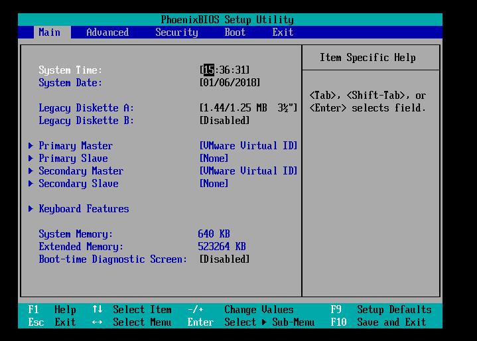
Task: Open the Exit tab
Action: [x=283, y=33]
